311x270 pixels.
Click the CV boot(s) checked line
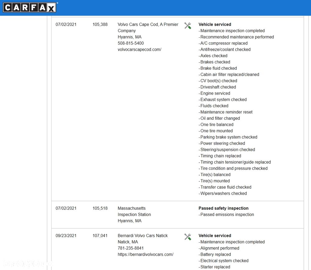coord(218,81)
